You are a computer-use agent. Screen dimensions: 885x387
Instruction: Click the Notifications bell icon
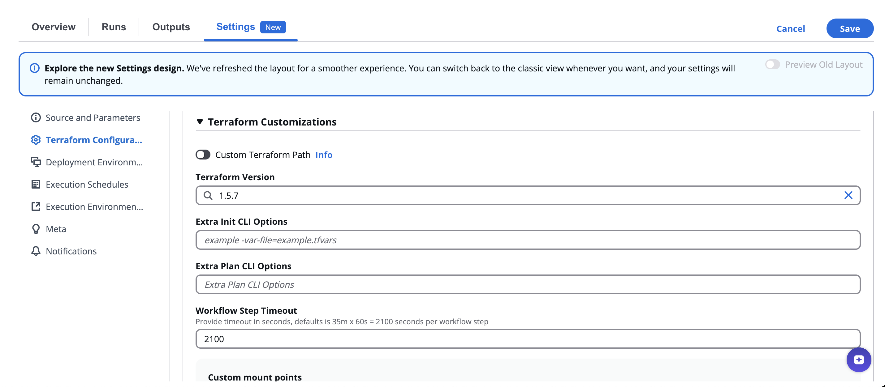[36, 251]
